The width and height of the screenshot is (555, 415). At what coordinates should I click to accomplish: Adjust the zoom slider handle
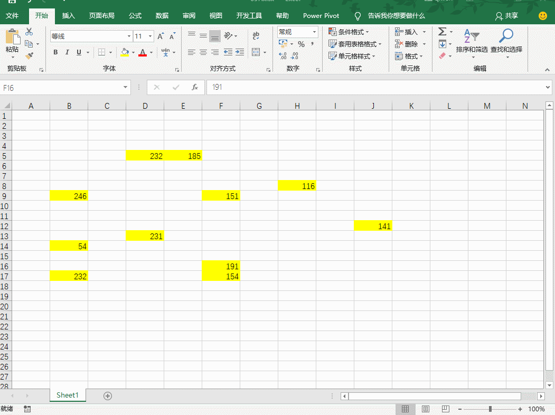coord(490,409)
